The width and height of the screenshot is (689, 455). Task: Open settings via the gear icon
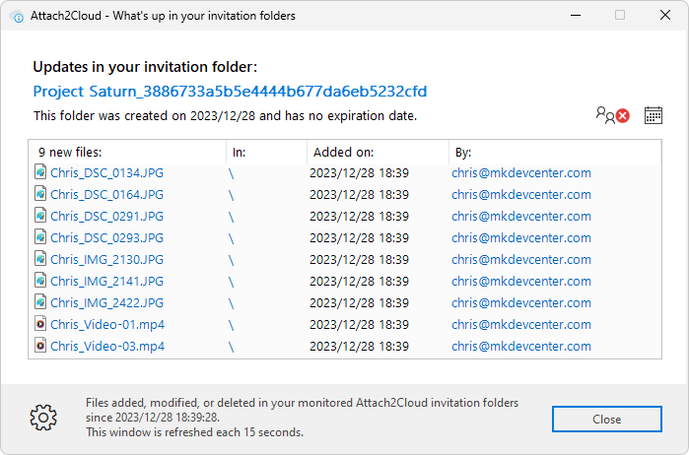[x=43, y=418]
